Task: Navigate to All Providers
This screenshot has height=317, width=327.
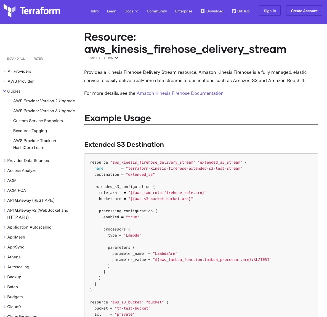Action: (x=19, y=71)
